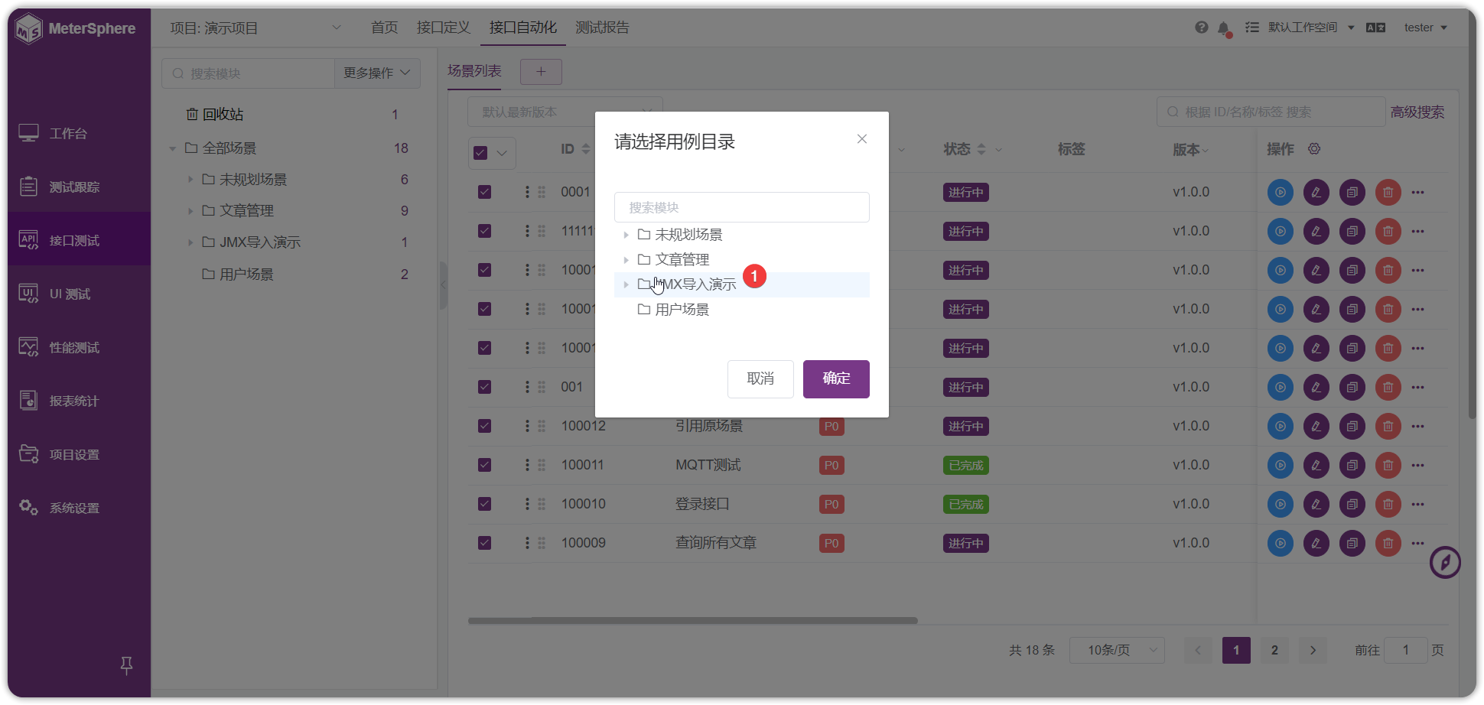Open 性能测试 in the left sidebar
The width and height of the screenshot is (1484, 705).
coord(73,348)
